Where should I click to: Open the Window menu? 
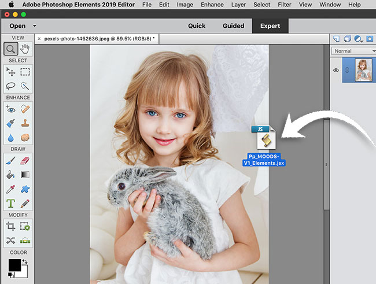coord(330,5)
